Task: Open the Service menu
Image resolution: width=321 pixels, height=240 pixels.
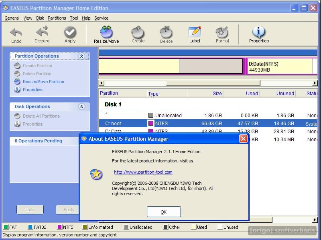Action: (x=102, y=18)
